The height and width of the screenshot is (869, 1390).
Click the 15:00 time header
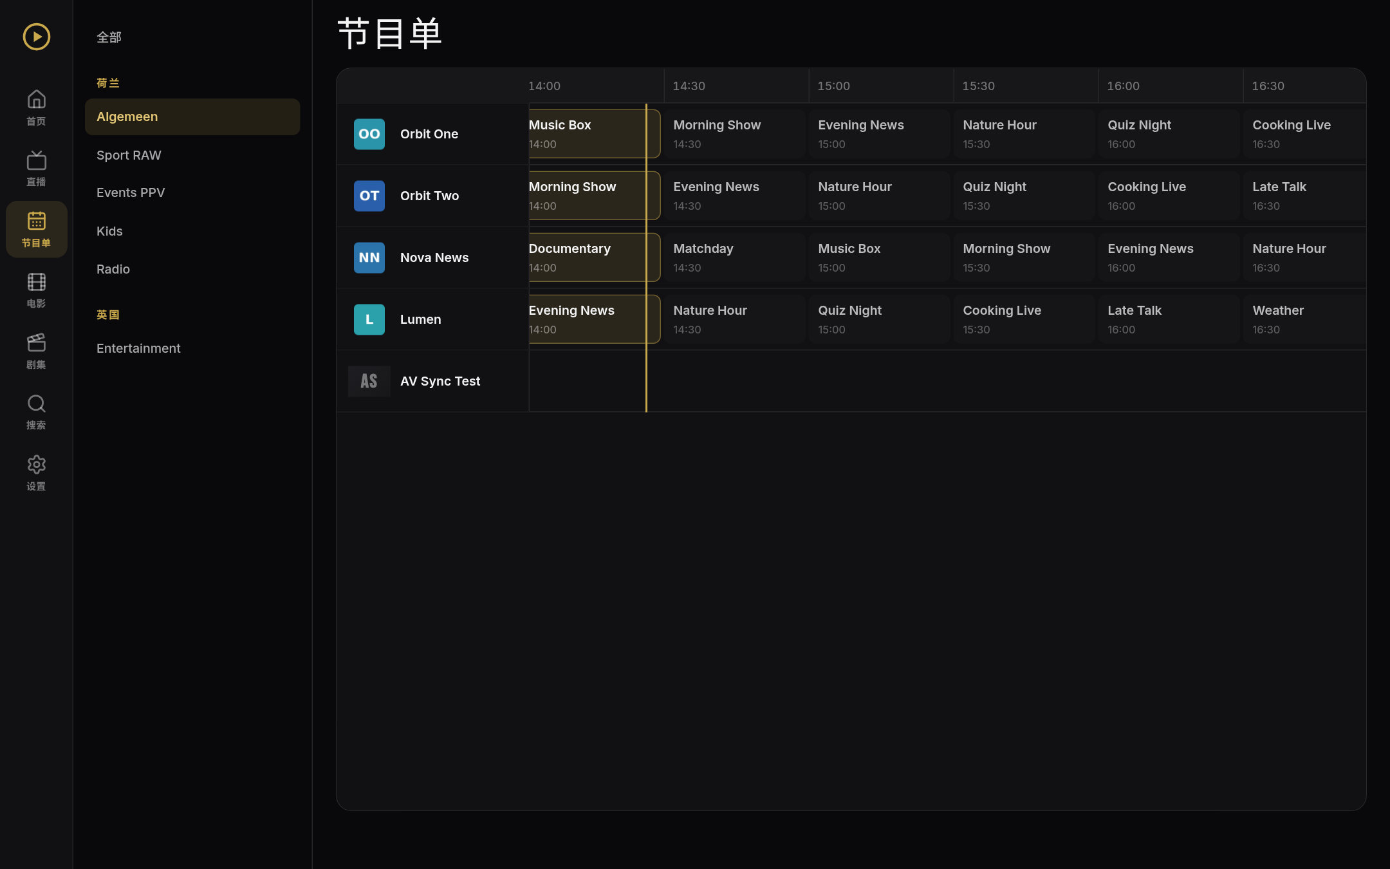click(x=834, y=86)
